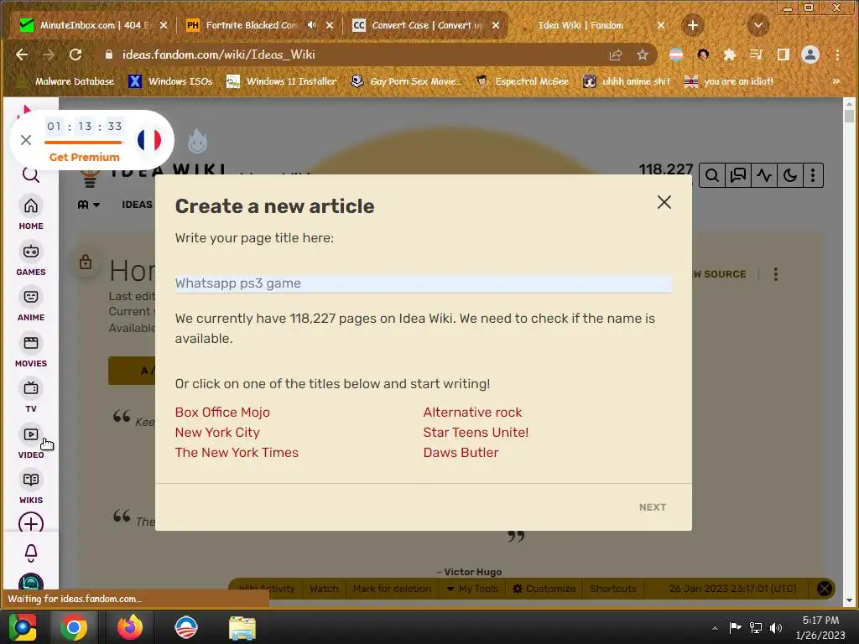Bookmark this page with star icon
Viewport: 859px width, 644px height.
642,55
